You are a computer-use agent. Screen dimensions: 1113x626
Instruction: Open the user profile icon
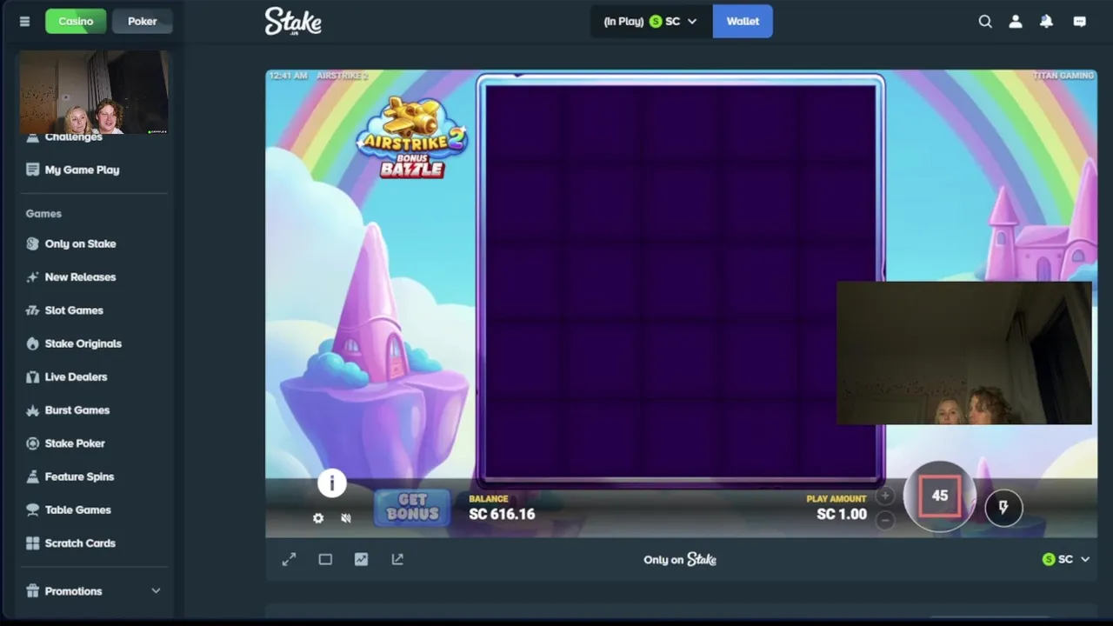point(1016,22)
